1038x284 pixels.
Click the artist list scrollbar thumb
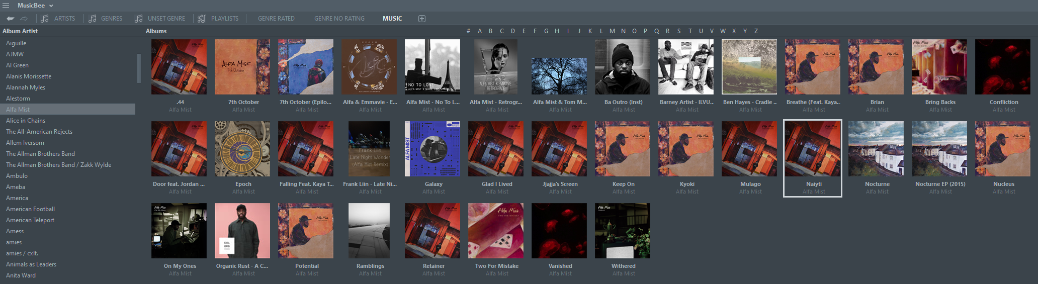pos(139,68)
